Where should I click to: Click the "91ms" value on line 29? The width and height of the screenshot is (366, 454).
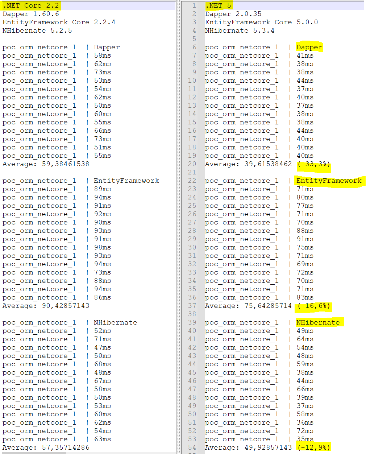tap(305, 239)
